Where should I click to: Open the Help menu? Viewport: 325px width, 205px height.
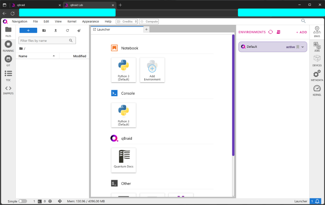(108, 22)
